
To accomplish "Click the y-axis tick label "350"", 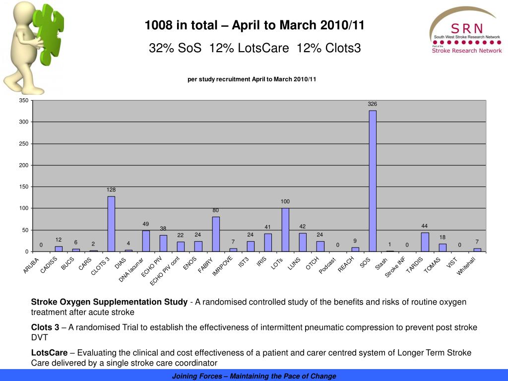I will [24, 100].
